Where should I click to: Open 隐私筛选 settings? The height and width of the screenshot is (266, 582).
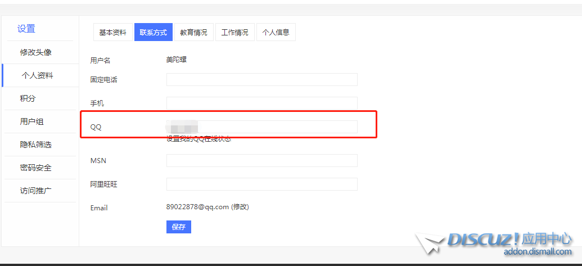36,145
